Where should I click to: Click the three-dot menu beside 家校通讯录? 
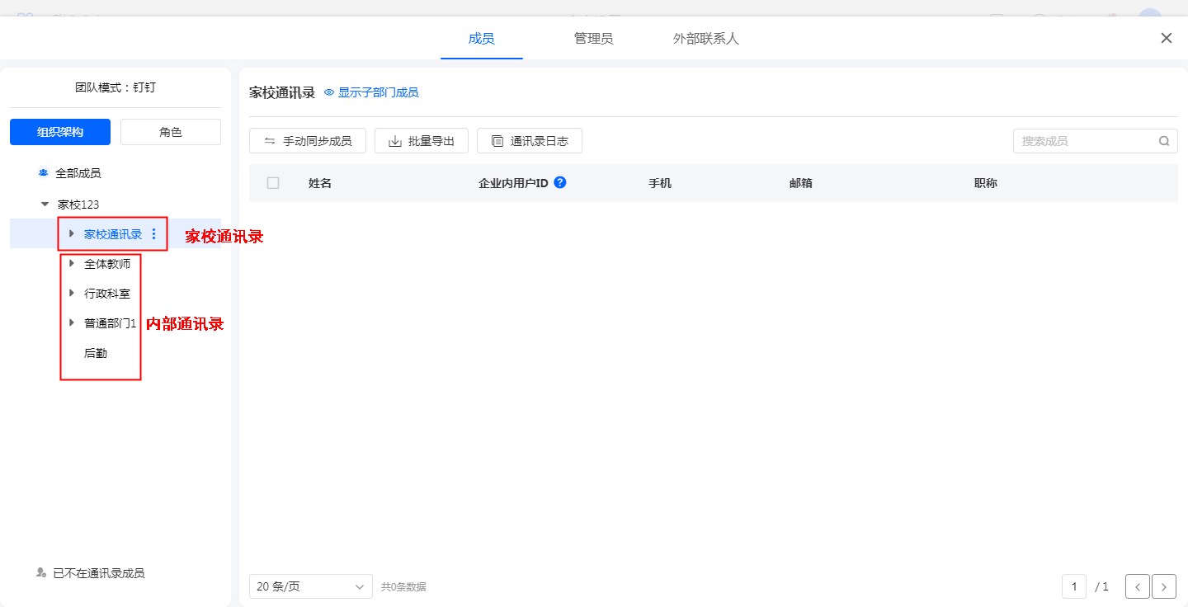153,234
